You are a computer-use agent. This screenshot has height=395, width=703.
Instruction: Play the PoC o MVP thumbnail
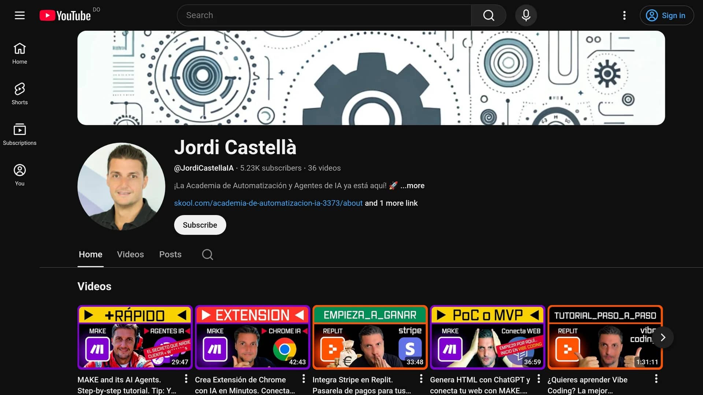[x=487, y=337]
